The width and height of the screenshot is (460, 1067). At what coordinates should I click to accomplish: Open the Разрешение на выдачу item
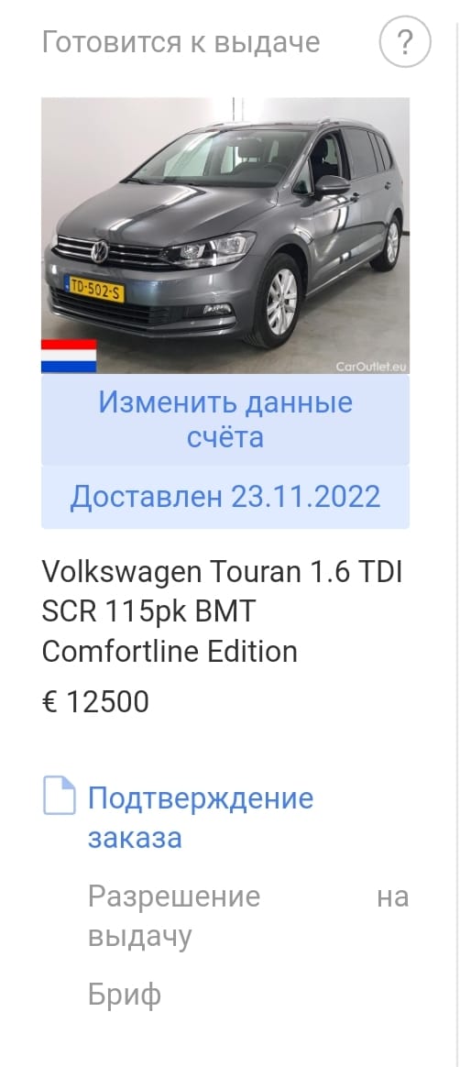pos(248,916)
